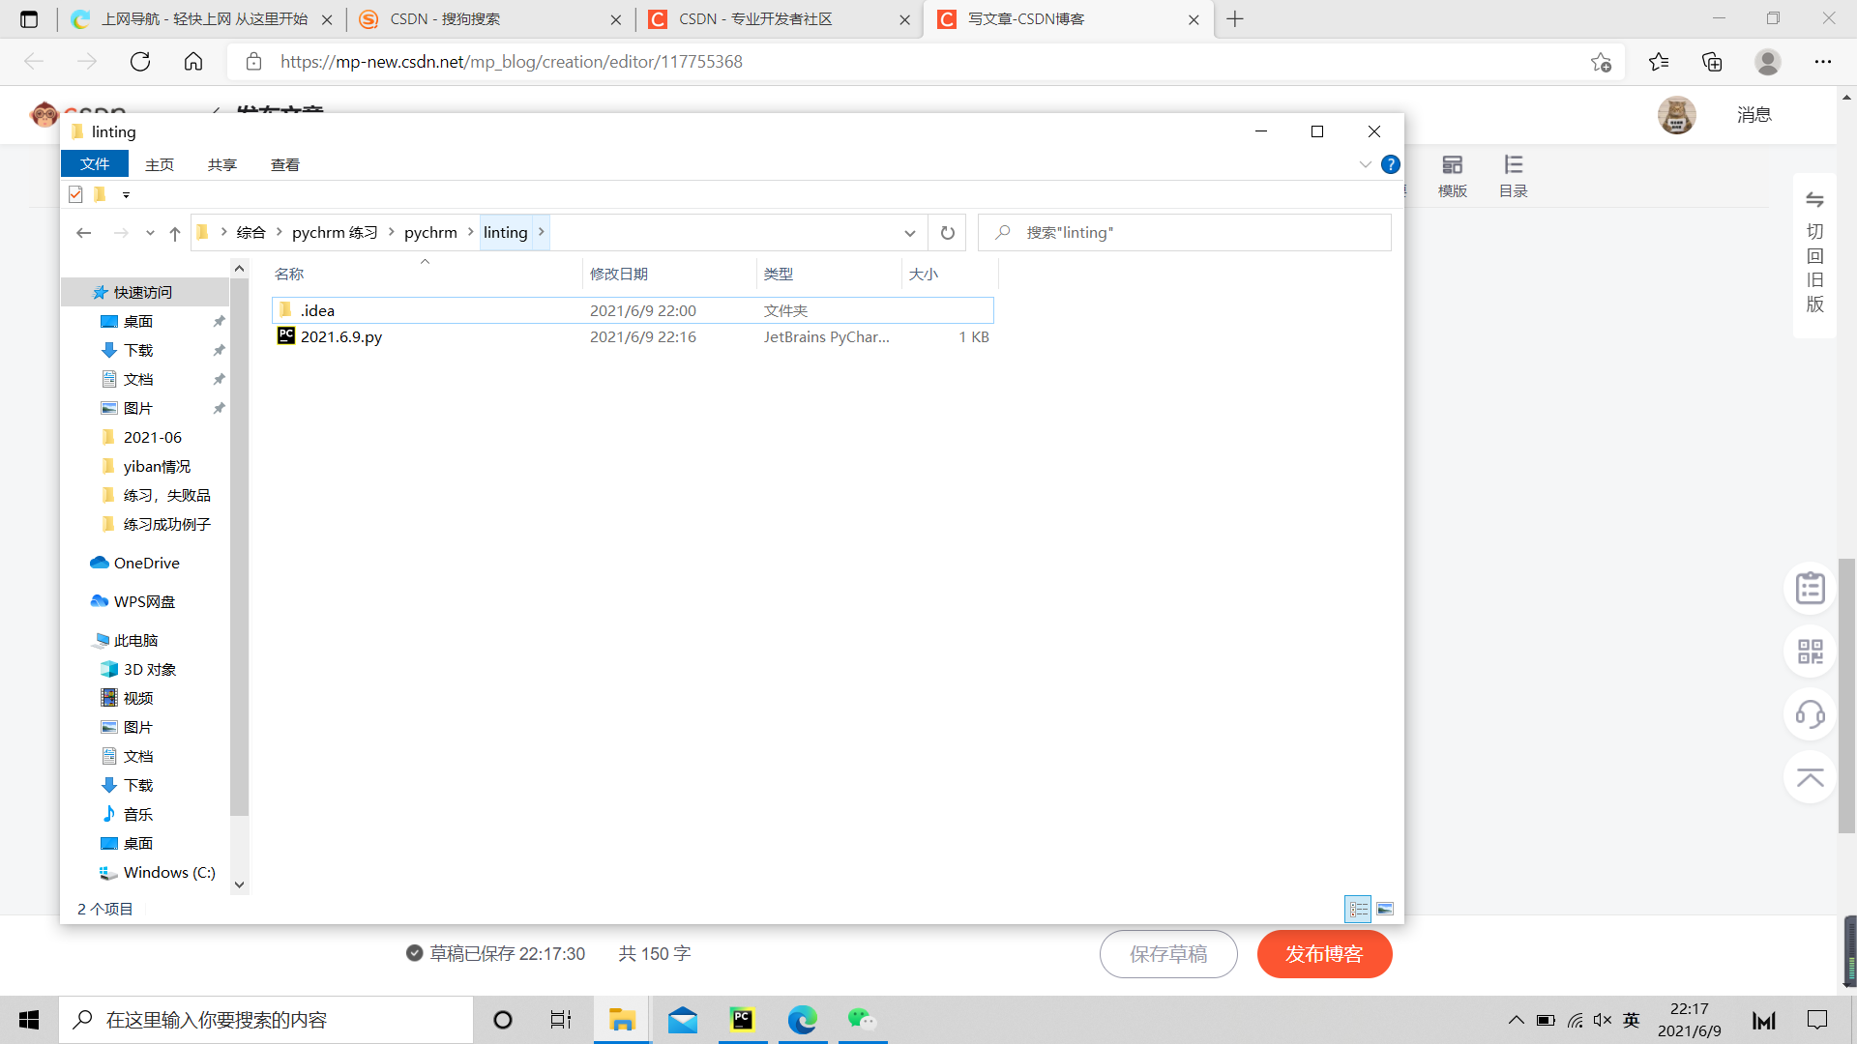
Task: Click the customer service headset icon
Action: (1810, 714)
